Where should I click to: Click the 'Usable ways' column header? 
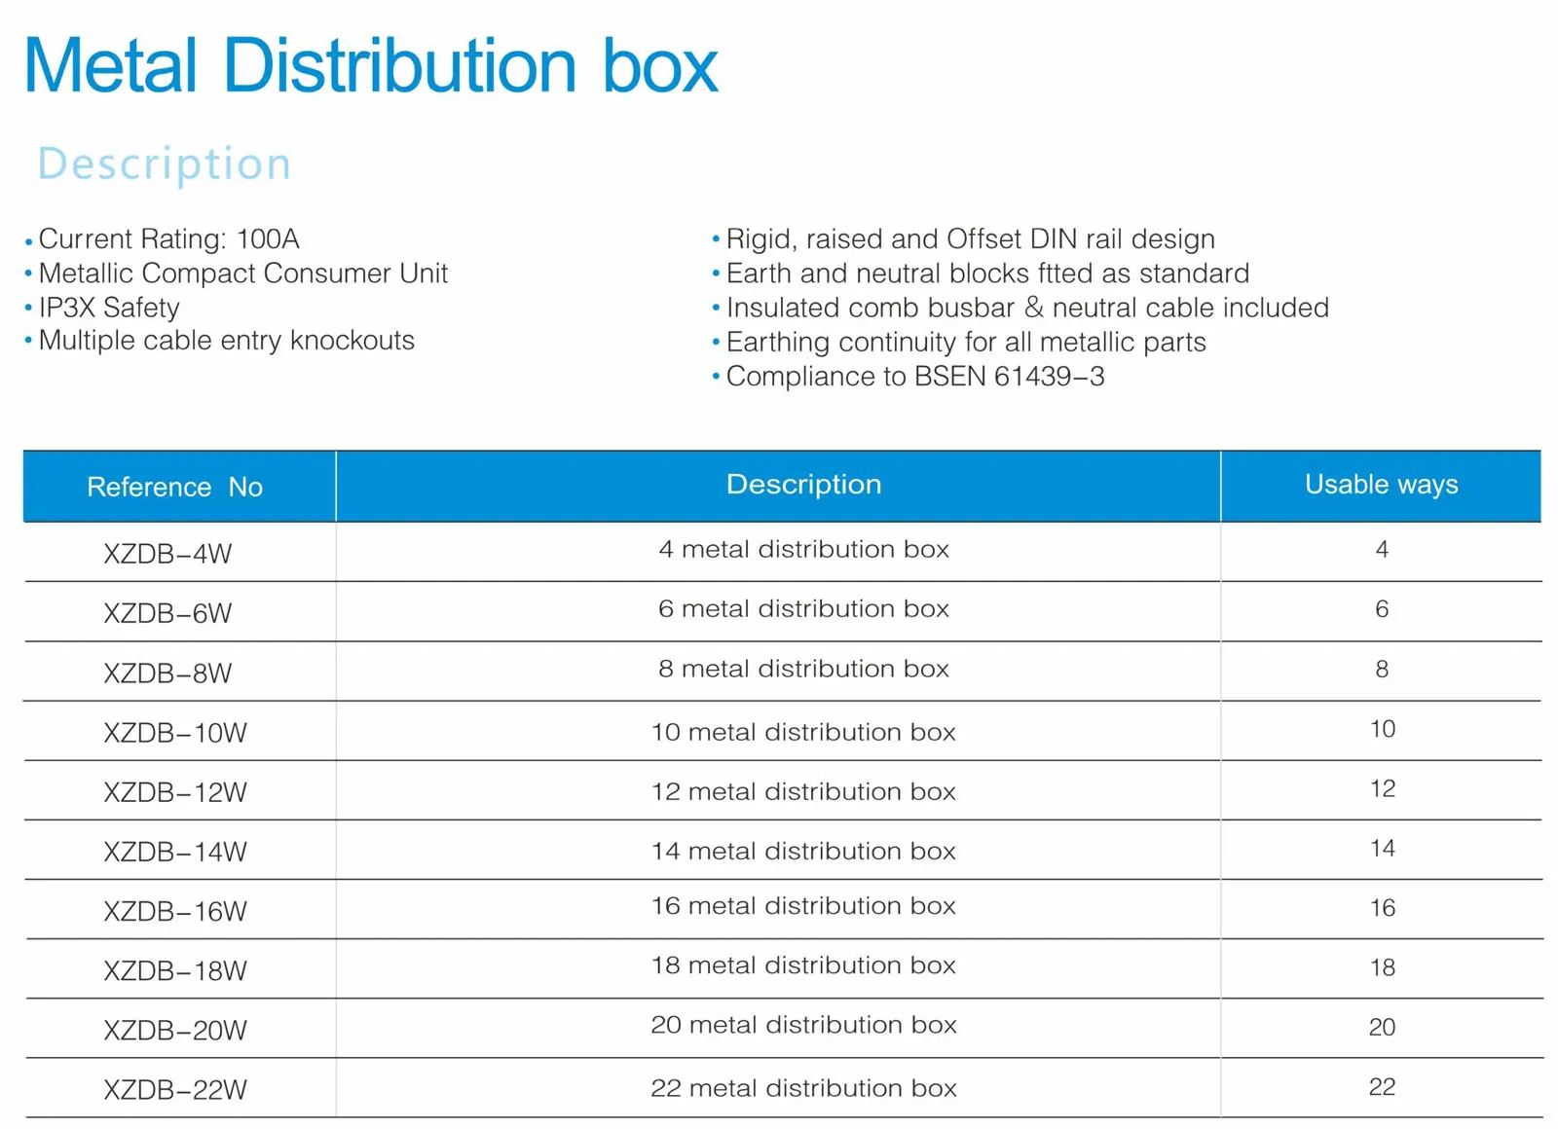[1381, 485]
